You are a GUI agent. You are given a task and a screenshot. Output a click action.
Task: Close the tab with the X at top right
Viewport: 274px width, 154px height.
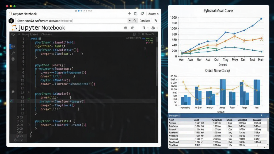158,14
